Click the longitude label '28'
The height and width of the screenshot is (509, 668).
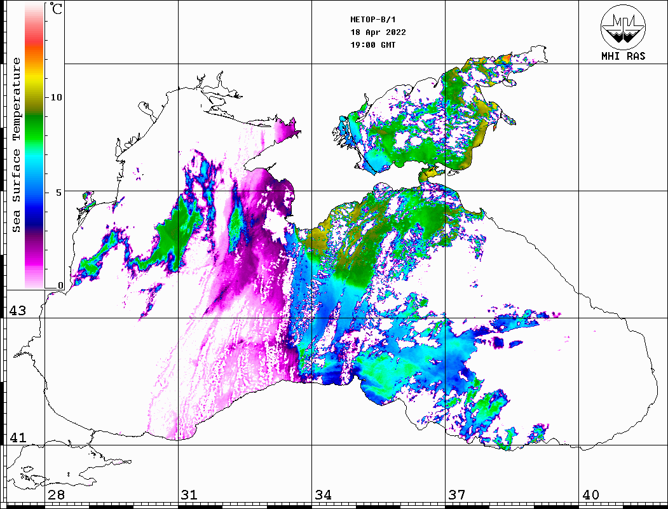coord(56,494)
